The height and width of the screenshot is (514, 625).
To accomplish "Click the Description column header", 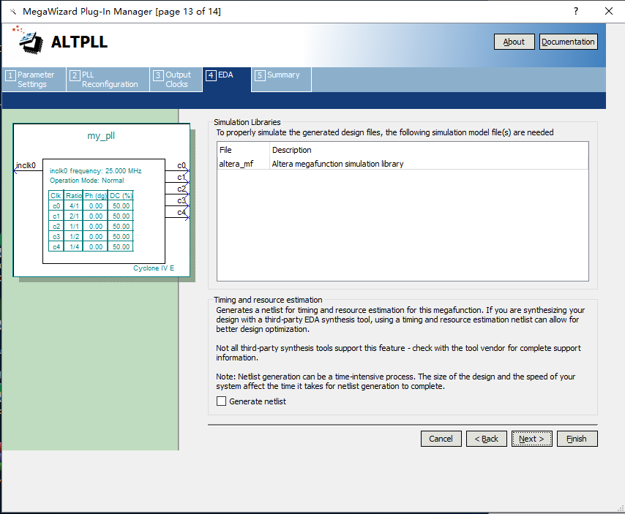I will (429, 150).
